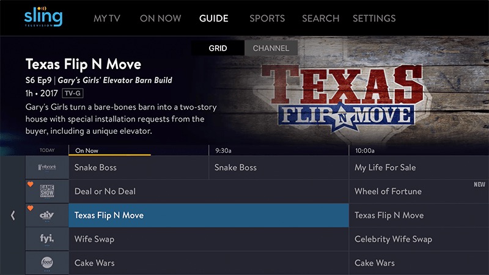Select the Food Network channel logo

tap(47, 263)
